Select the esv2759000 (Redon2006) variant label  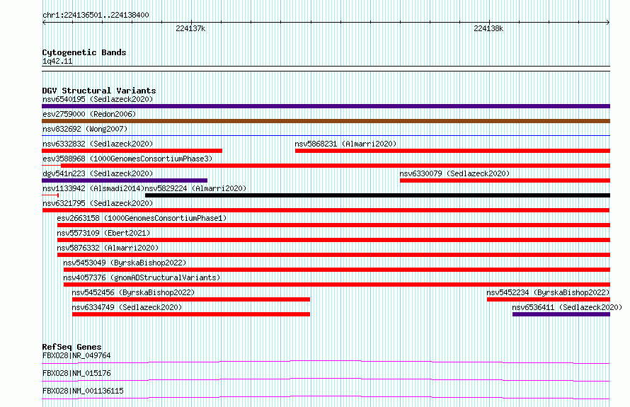[89, 114]
